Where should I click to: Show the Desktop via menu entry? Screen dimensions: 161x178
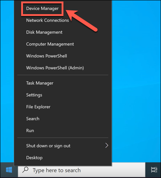pyautogui.click(x=34, y=158)
